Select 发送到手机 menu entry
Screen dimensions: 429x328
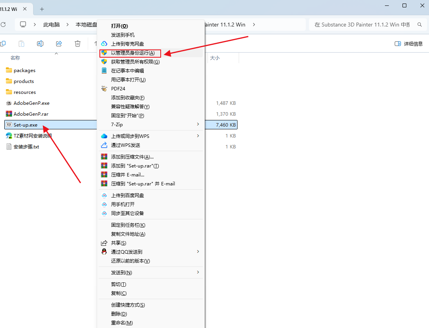coord(151,35)
